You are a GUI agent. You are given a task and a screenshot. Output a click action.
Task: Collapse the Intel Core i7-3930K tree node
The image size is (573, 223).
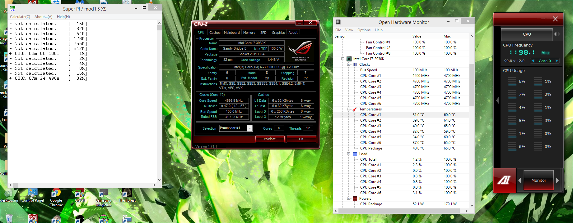click(342, 59)
